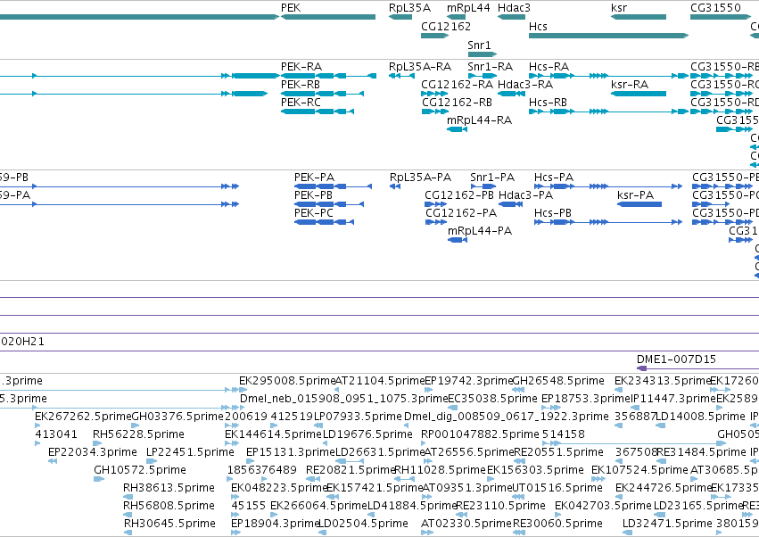Select the RH38613.5prime EST label
This screenshot has height=537, width=759.
[169, 488]
